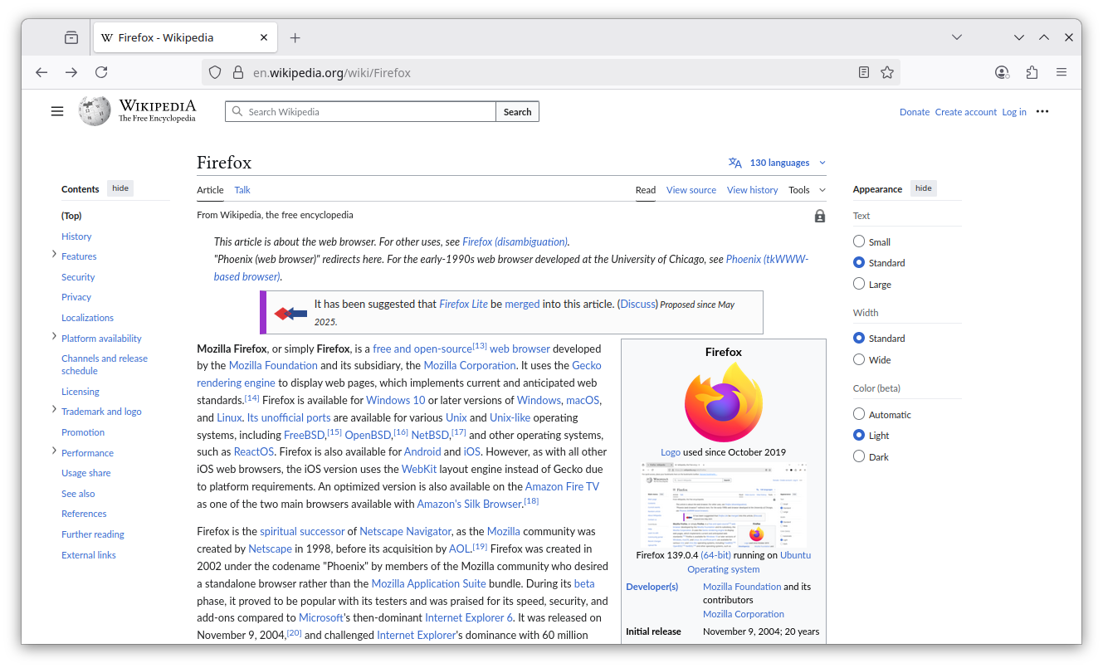Expand Performance section in contents
This screenshot has height=668, width=1103.
pyautogui.click(x=54, y=451)
